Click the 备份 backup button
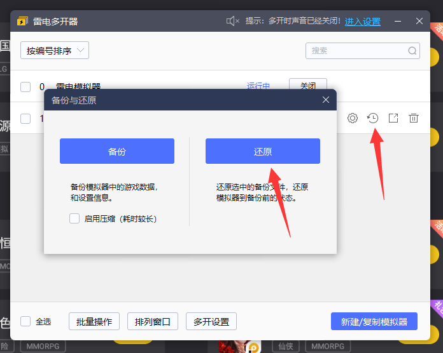The image size is (443, 353). click(117, 151)
